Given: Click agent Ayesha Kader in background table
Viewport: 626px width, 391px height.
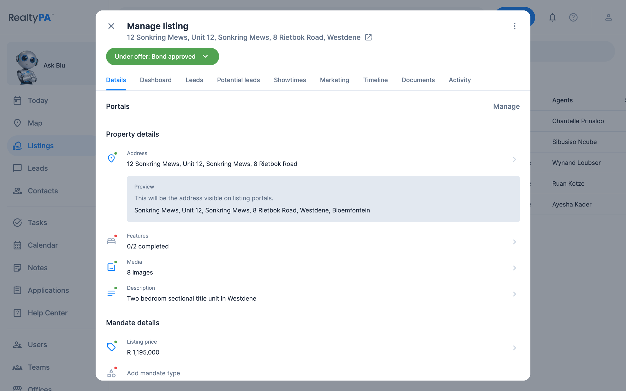Looking at the screenshot, I should pos(572,204).
